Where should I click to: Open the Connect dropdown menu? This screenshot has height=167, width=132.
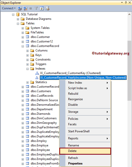pyautogui.click(x=9, y=8)
